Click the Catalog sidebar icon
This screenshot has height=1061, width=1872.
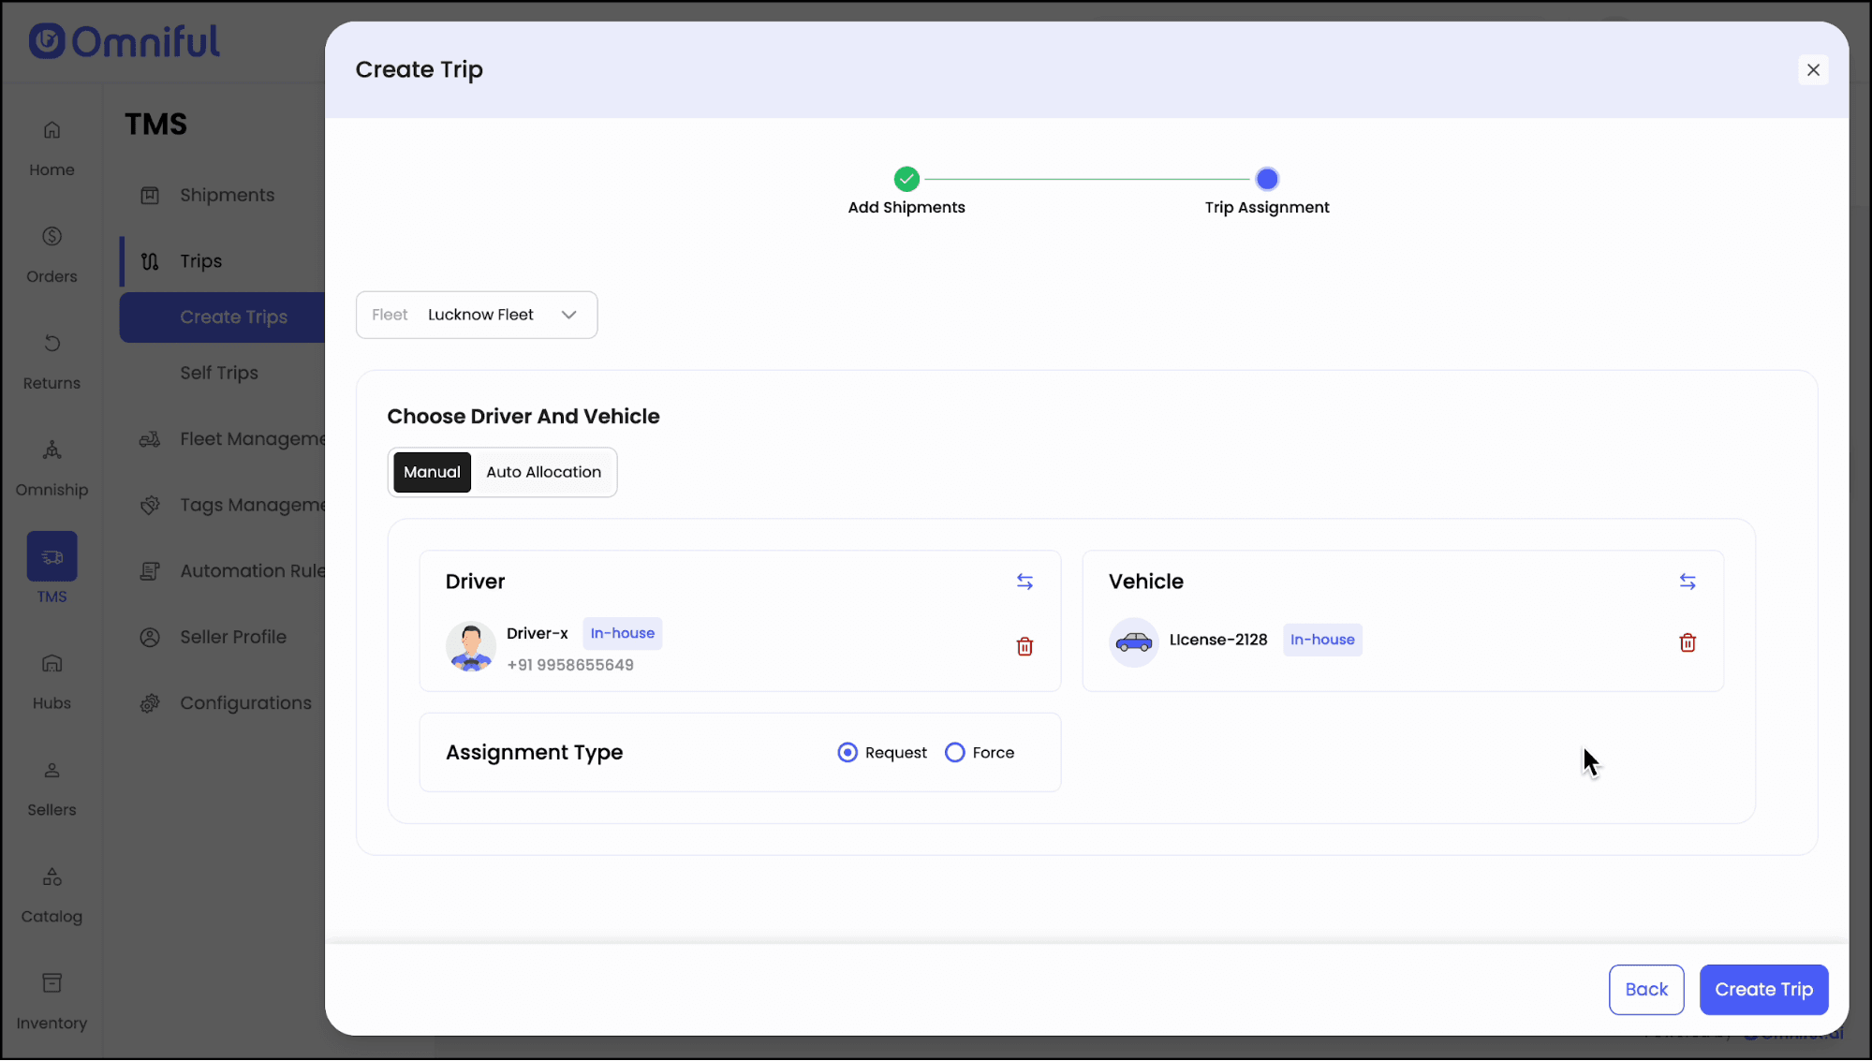52,877
